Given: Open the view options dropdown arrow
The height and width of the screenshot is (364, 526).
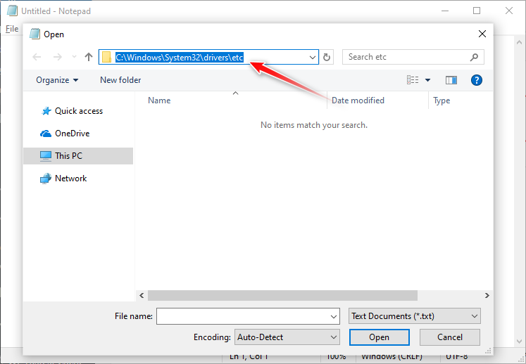Looking at the screenshot, I should tap(427, 80).
